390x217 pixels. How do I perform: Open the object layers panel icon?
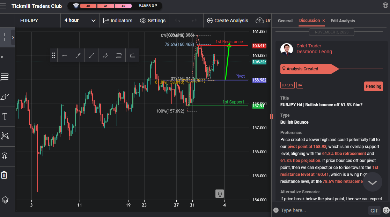[5, 200]
